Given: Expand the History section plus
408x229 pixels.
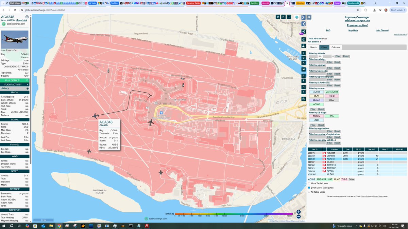Looking at the screenshot, I should pos(28,89).
